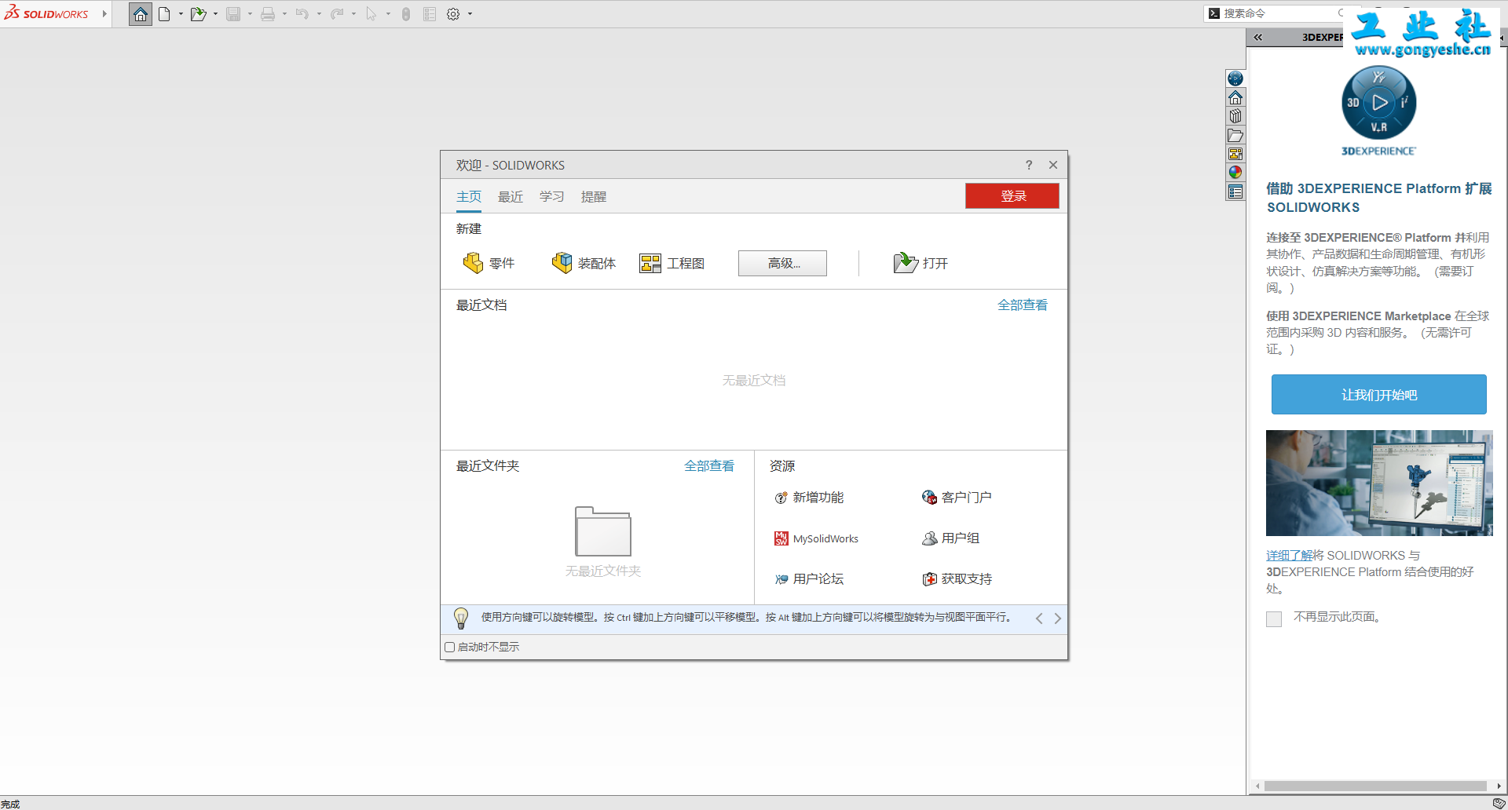Check the 不再显示此页面 checkbox
The image size is (1508, 810).
(x=1274, y=618)
